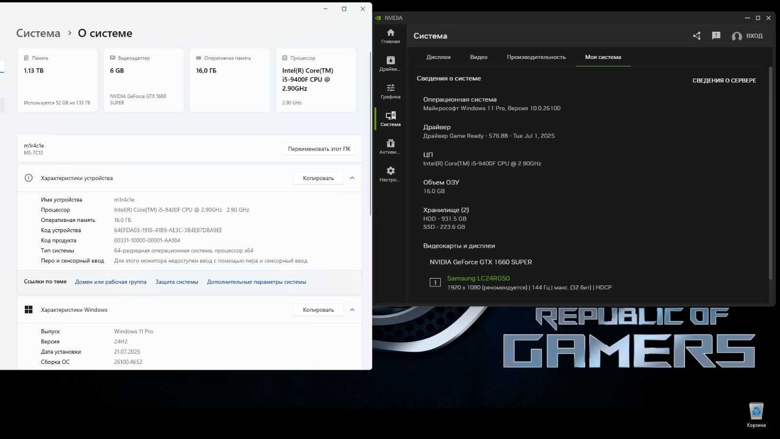
Task: Minimize the settings window
Action: tap(326, 9)
